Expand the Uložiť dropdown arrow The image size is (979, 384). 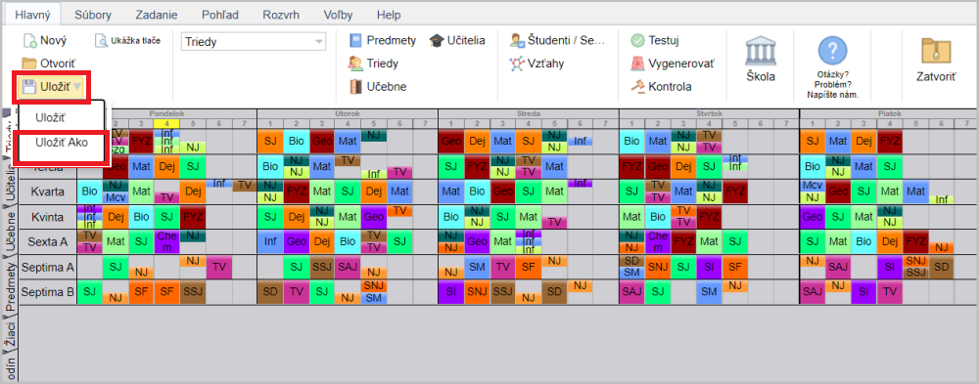click(x=76, y=87)
